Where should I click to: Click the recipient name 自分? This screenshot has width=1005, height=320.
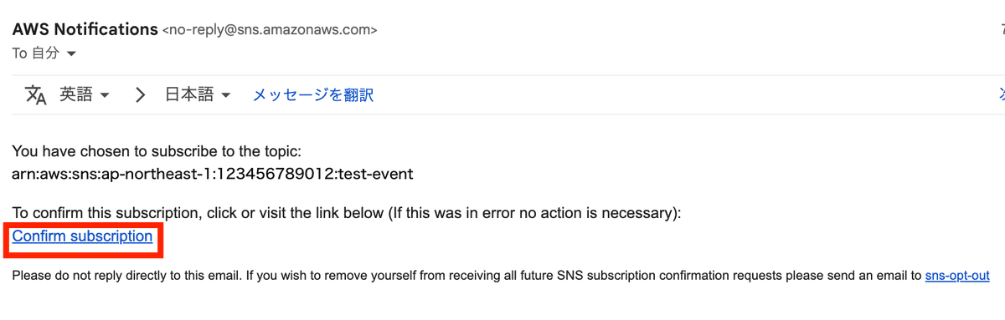[46, 53]
